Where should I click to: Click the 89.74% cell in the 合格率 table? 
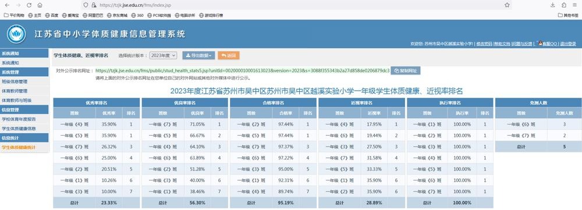(285, 192)
